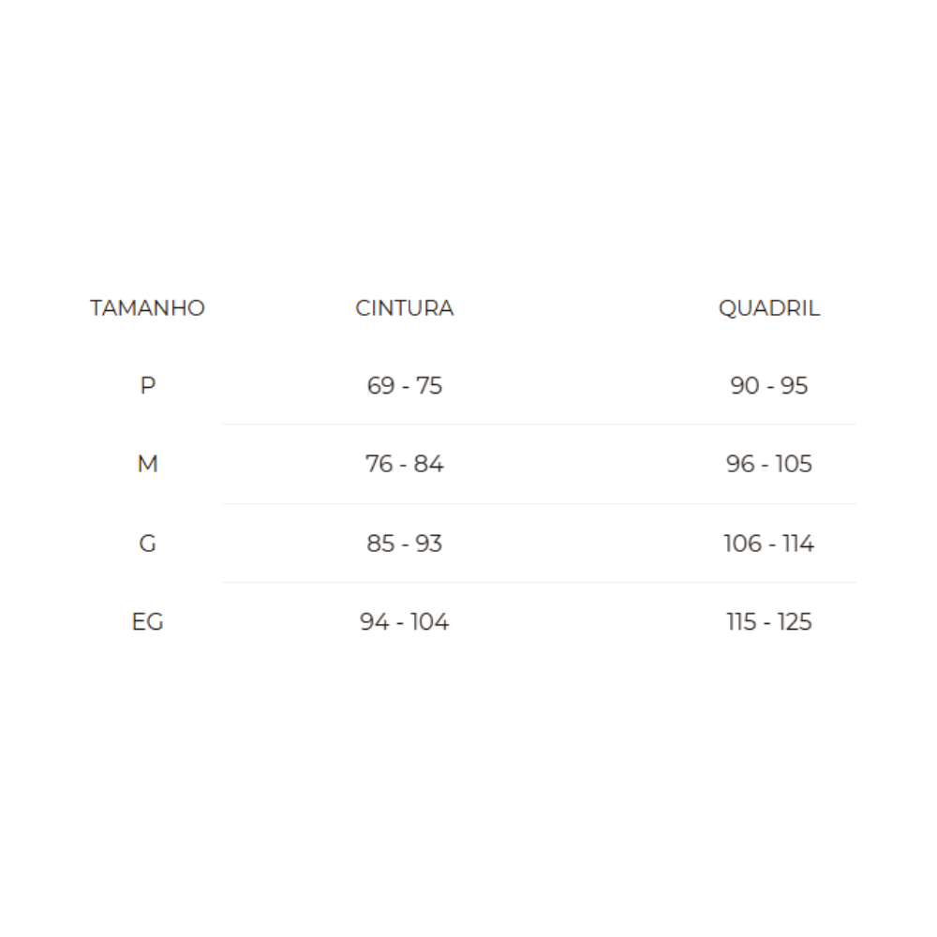
Task: Select the G size label
Action: (x=147, y=543)
